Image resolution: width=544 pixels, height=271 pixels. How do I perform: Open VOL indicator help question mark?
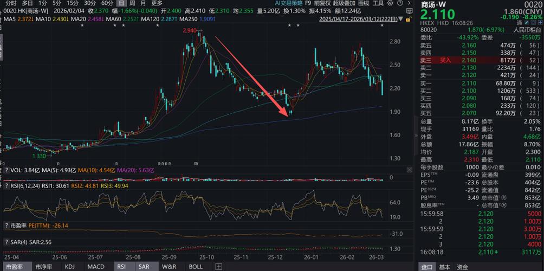[x=6, y=170]
